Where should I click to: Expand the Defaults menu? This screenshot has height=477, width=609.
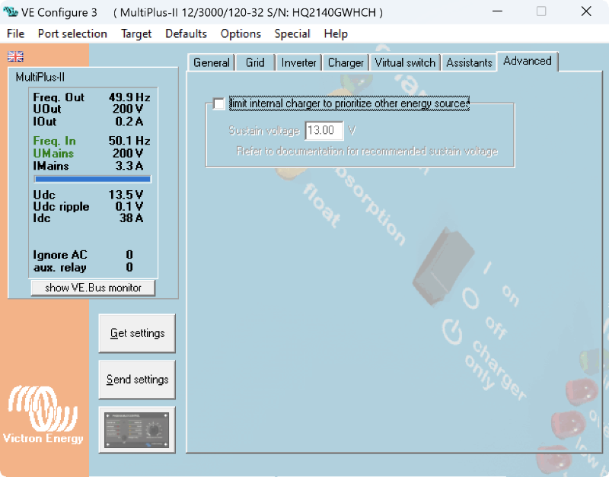click(x=186, y=33)
